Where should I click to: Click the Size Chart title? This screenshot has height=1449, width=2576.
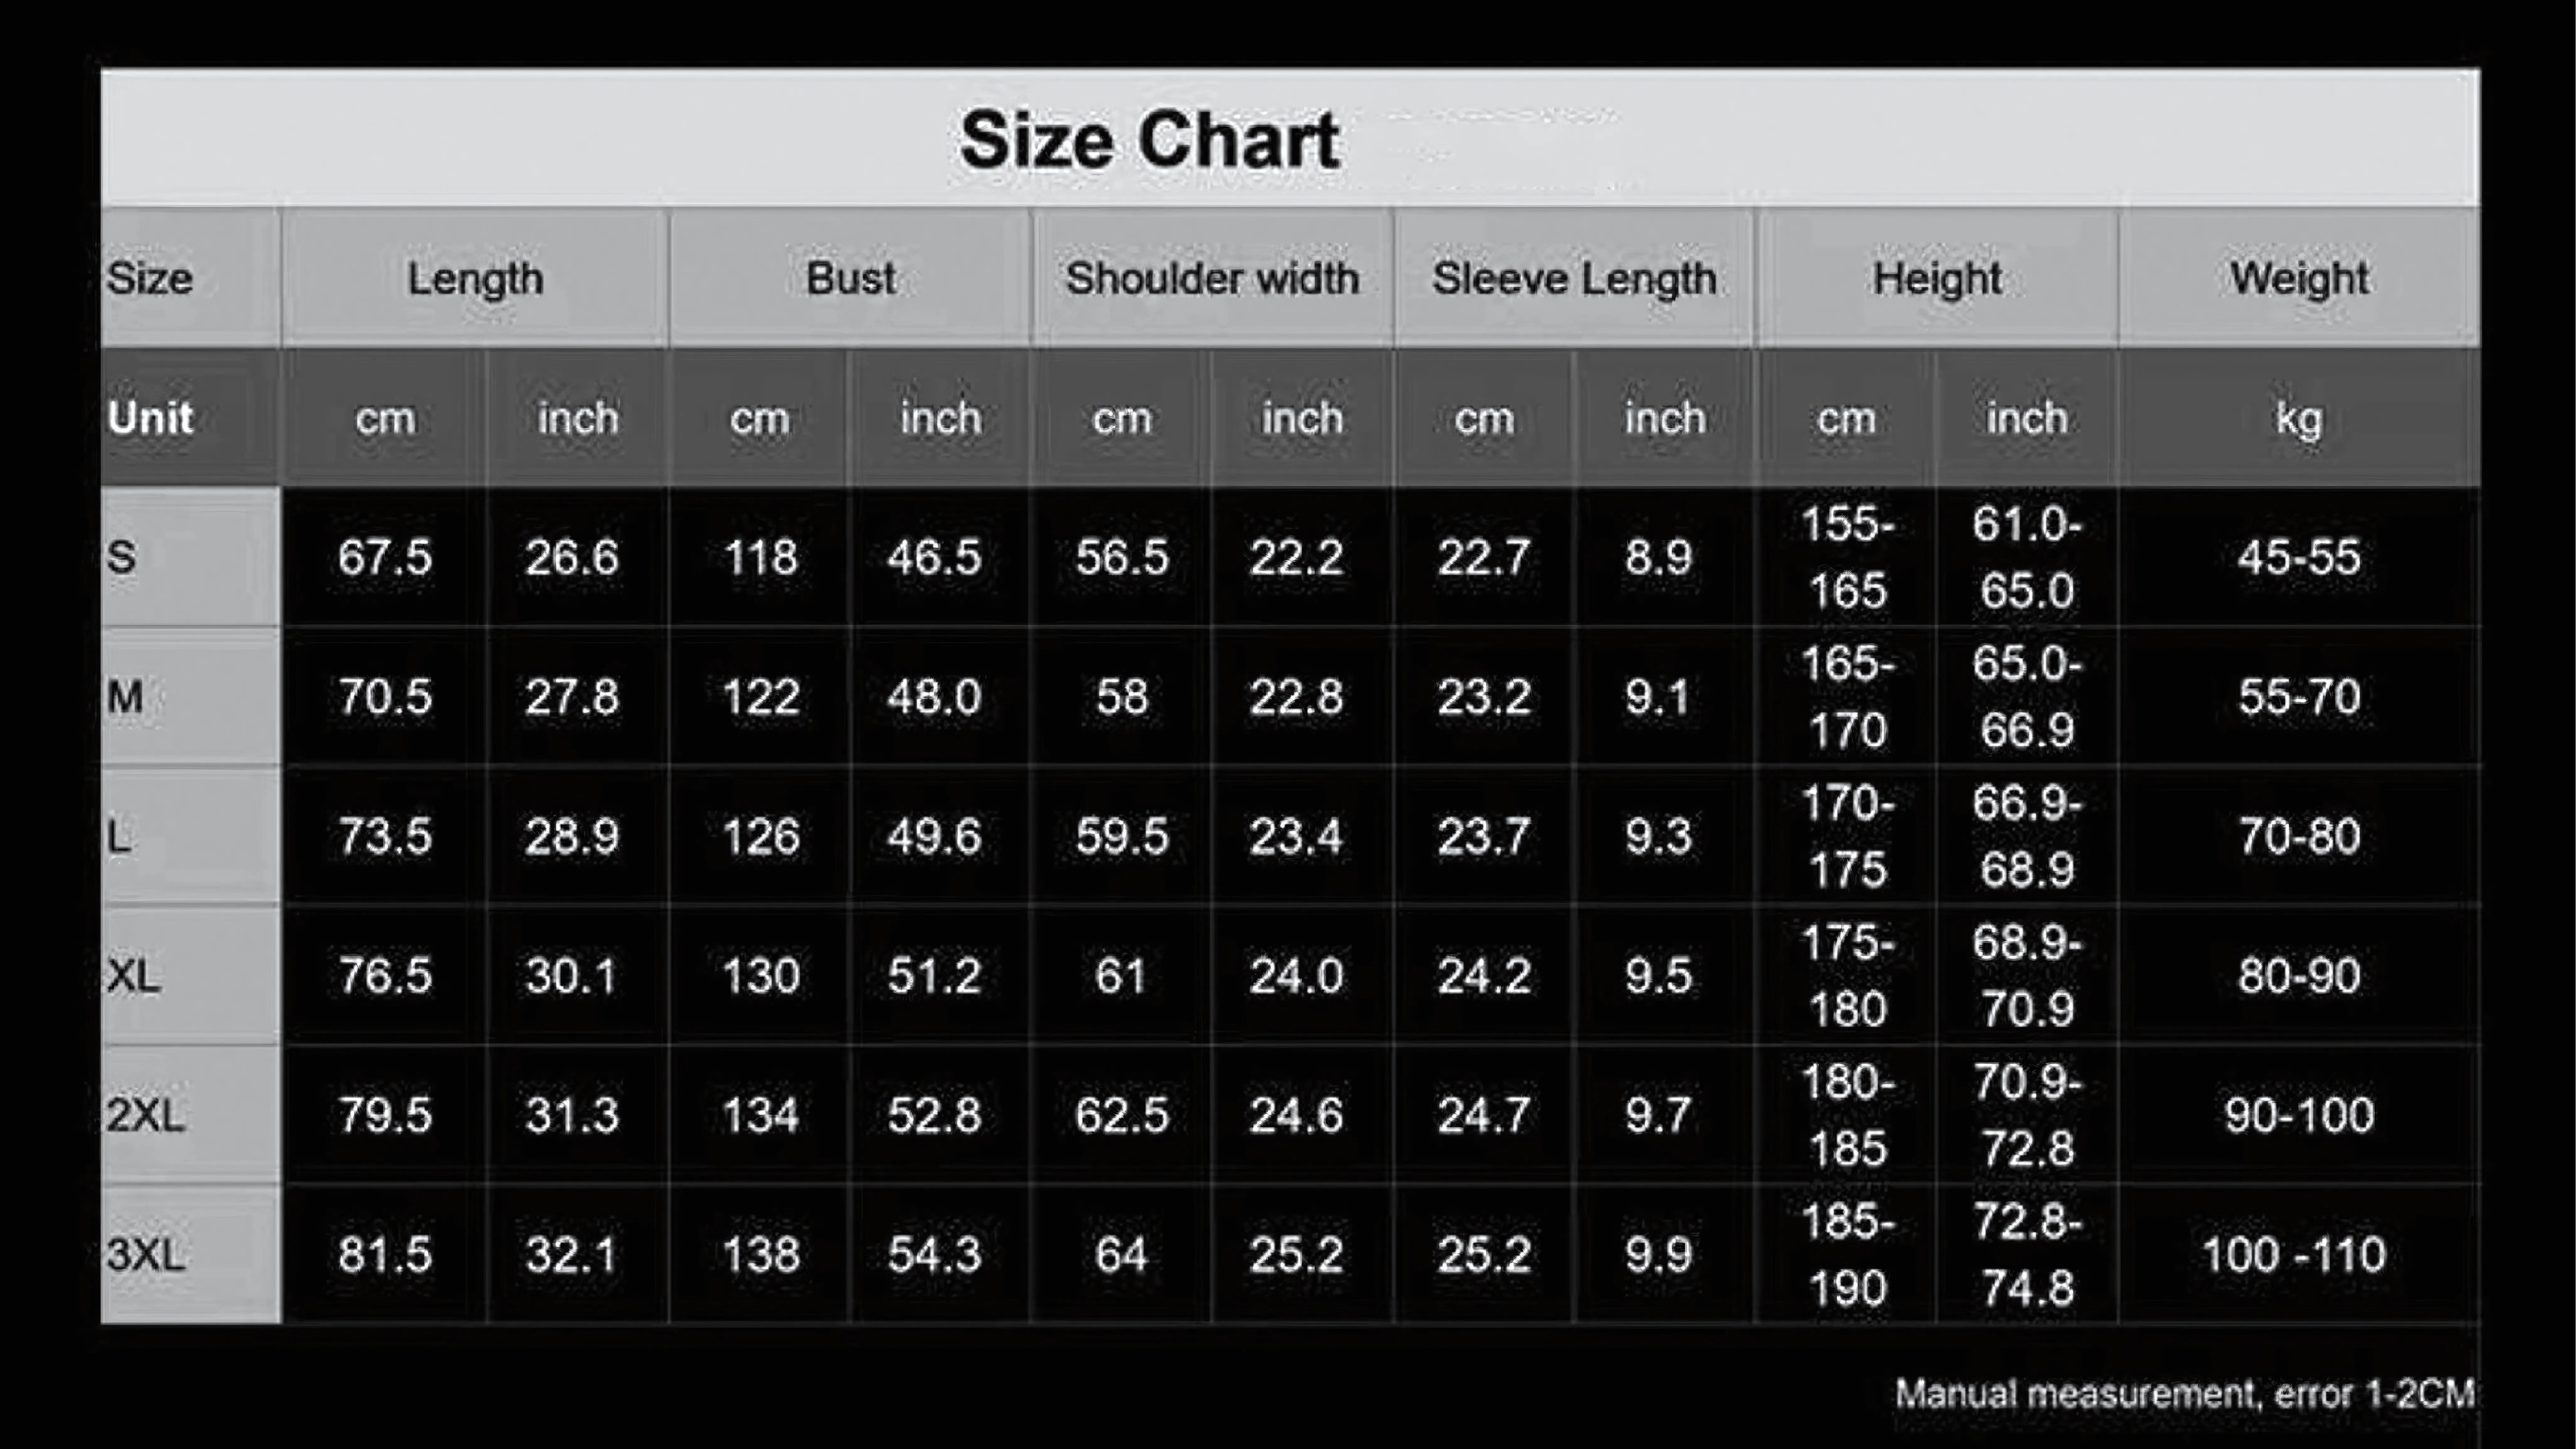pyautogui.click(x=1149, y=140)
